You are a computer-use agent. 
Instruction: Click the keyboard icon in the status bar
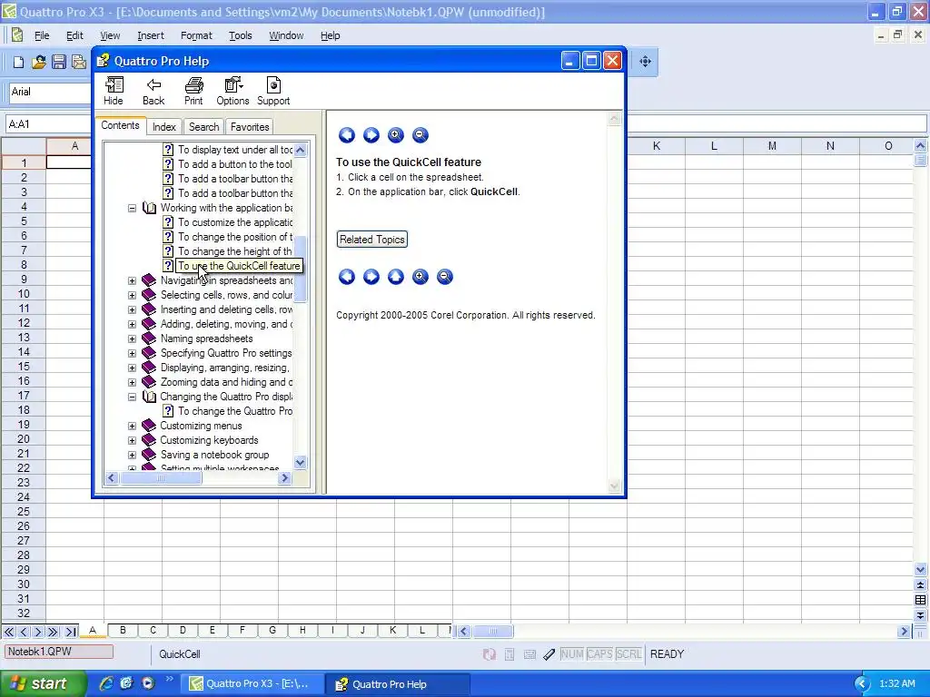pyautogui.click(x=529, y=654)
